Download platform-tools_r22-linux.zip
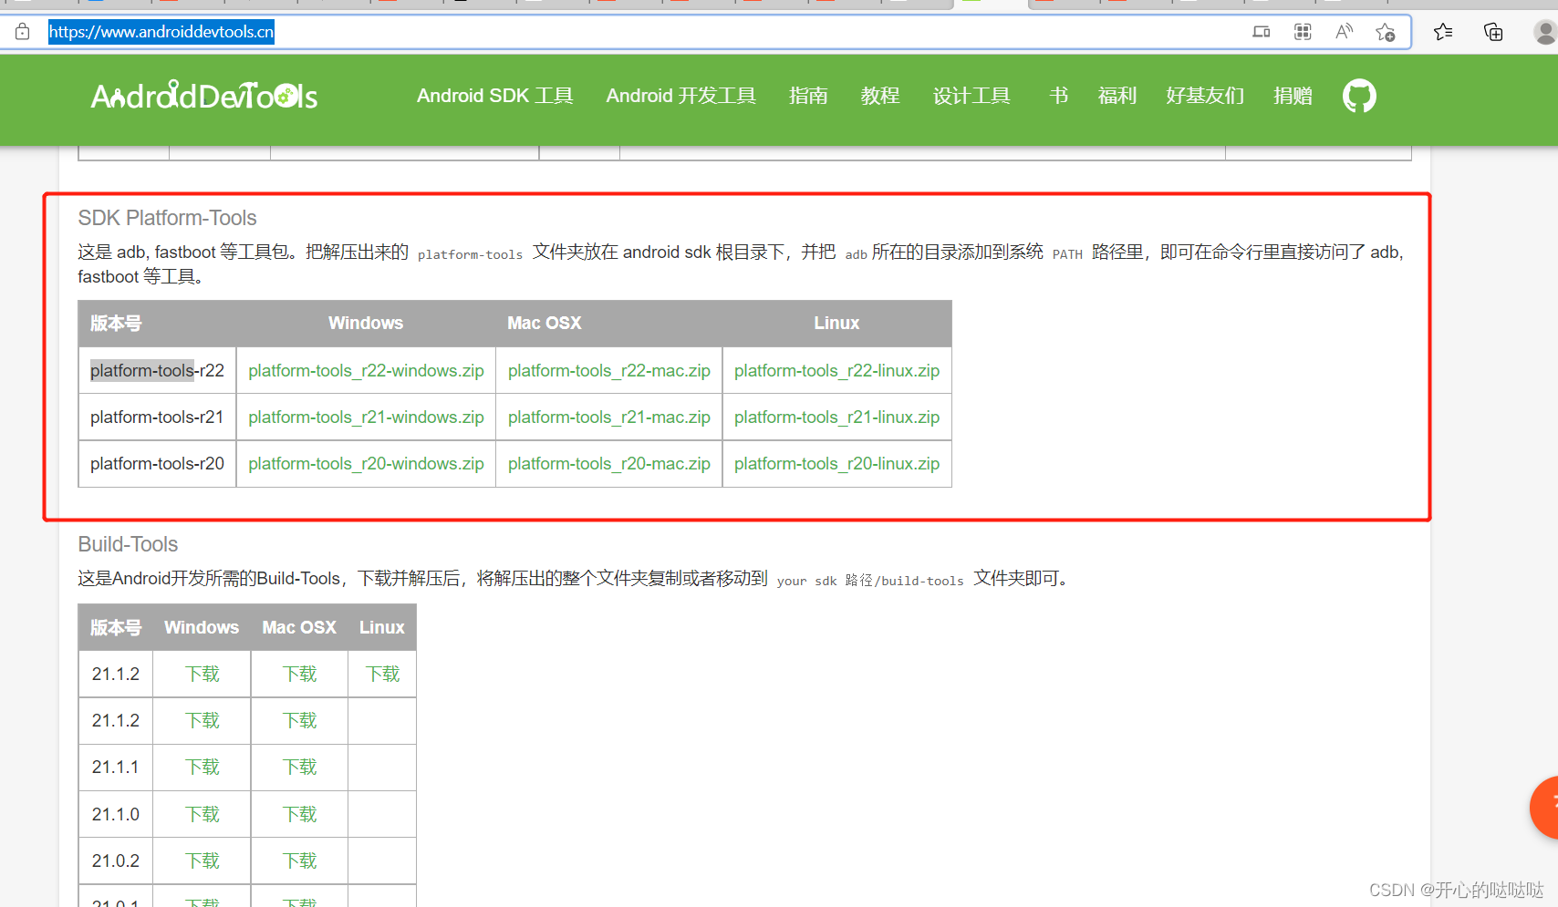1558x907 pixels. point(836,371)
